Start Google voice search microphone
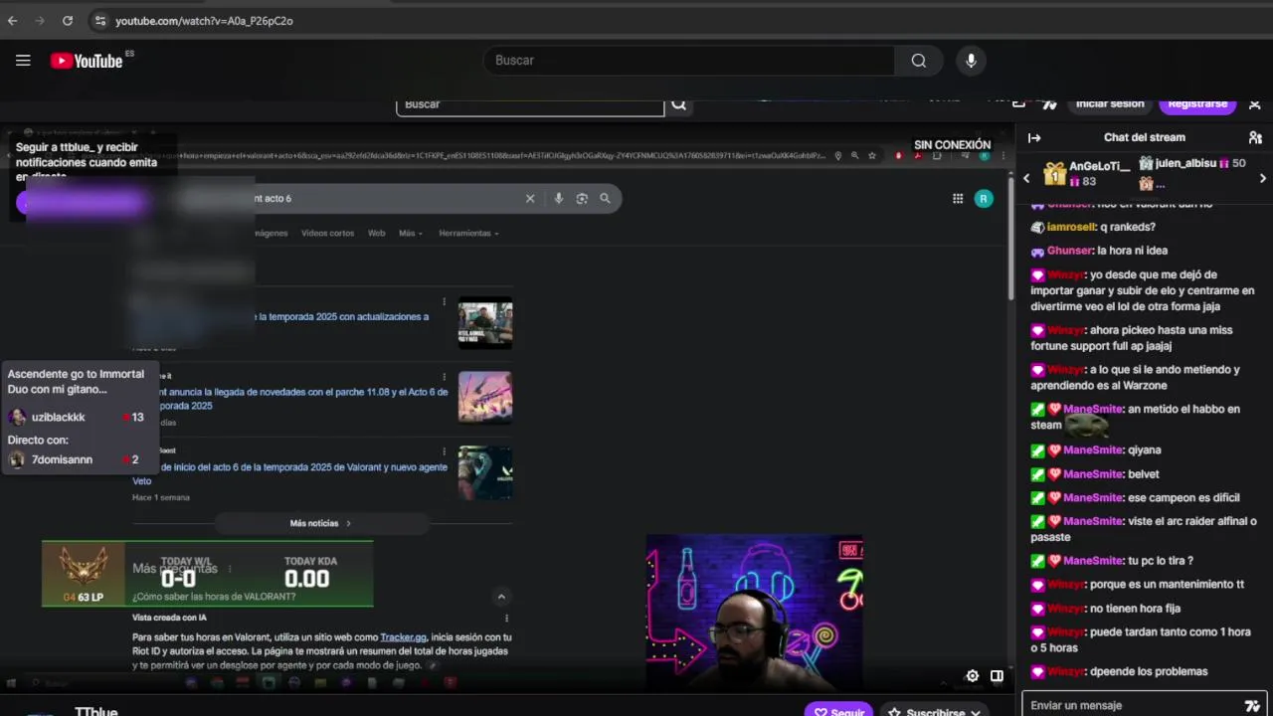Viewport: 1273px width, 716px height. (559, 199)
